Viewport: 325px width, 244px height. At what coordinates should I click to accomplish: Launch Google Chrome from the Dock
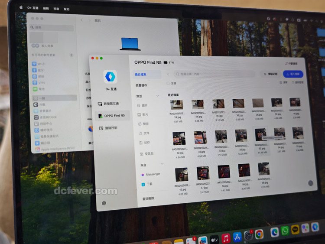[259, 234]
